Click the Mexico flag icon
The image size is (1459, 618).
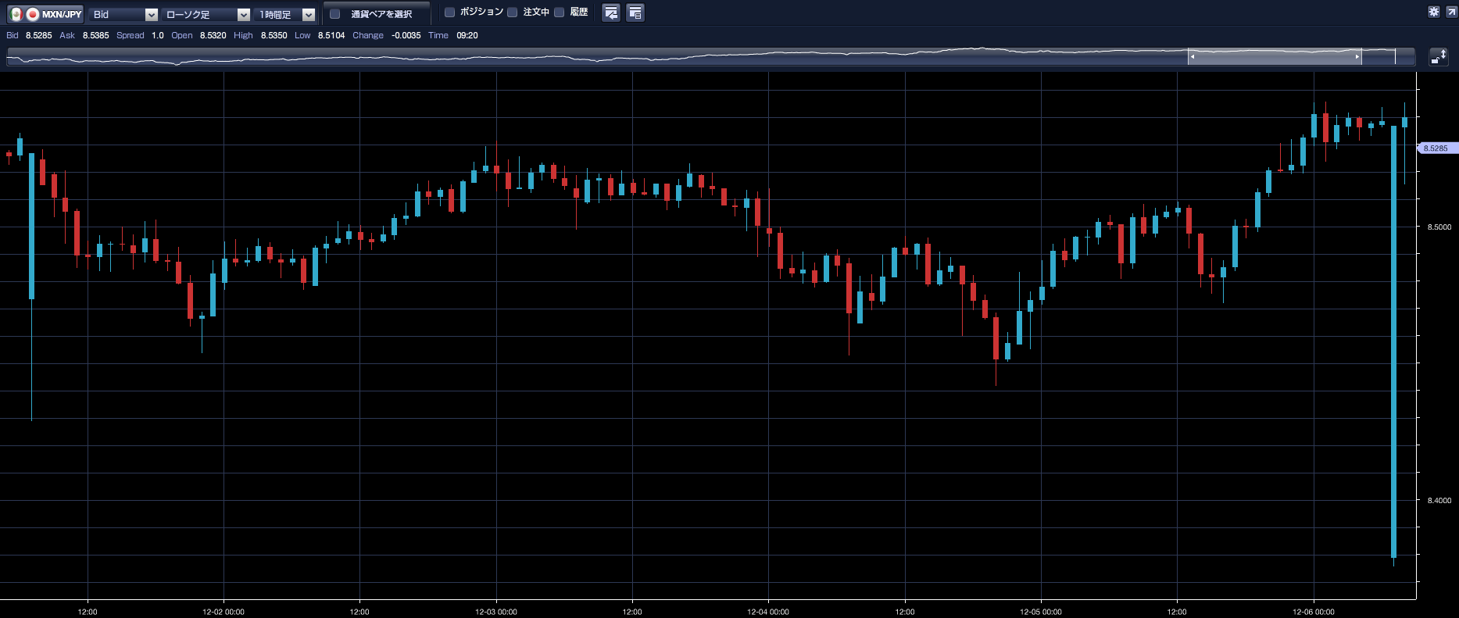(16, 14)
